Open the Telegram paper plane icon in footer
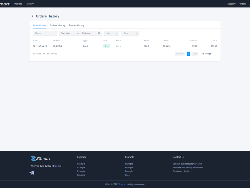 32,173
